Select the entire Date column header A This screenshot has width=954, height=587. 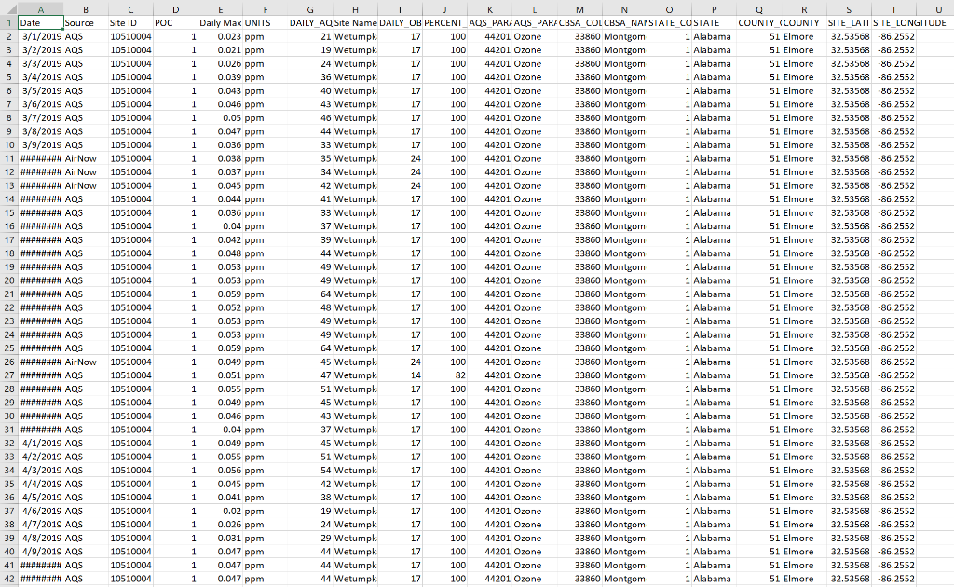pyautogui.click(x=40, y=9)
